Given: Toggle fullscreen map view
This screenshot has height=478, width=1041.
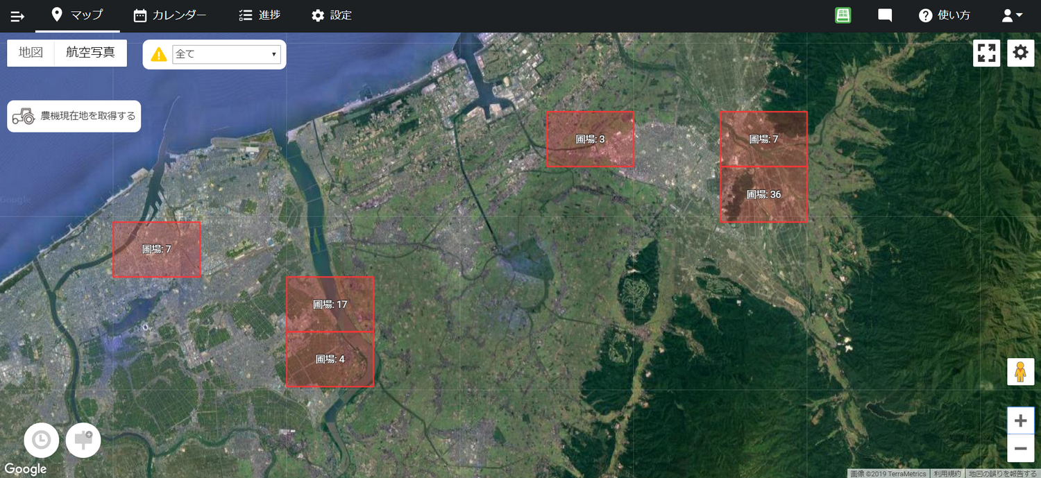Looking at the screenshot, I should [986, 53].
